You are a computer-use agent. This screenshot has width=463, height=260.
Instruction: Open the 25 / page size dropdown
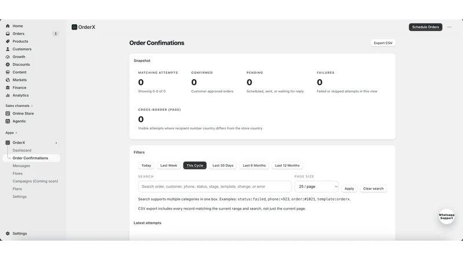point(317,187)
